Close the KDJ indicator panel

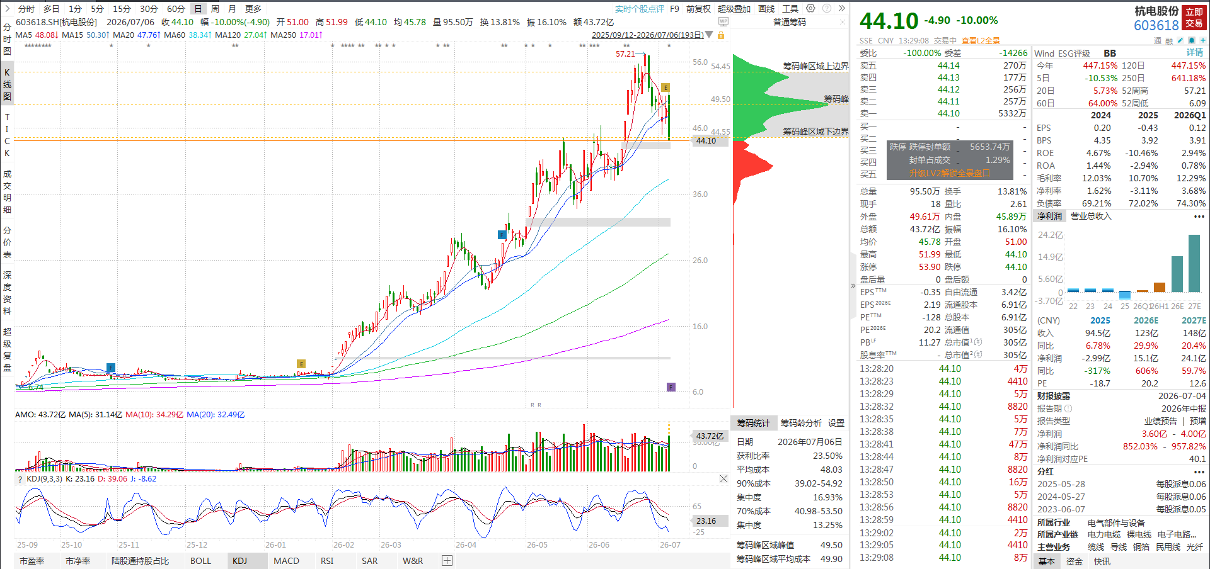point(723,479)
